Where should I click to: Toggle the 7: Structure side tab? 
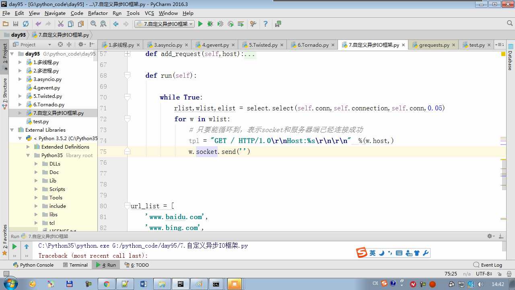[5, 94]
